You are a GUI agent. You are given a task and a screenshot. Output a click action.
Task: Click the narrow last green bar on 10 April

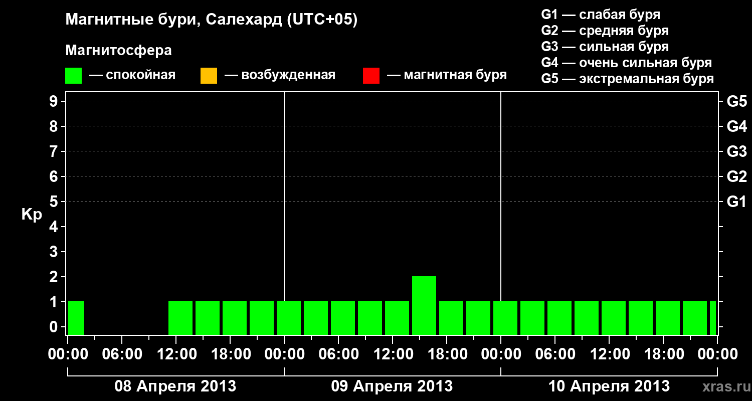point(713,318)
